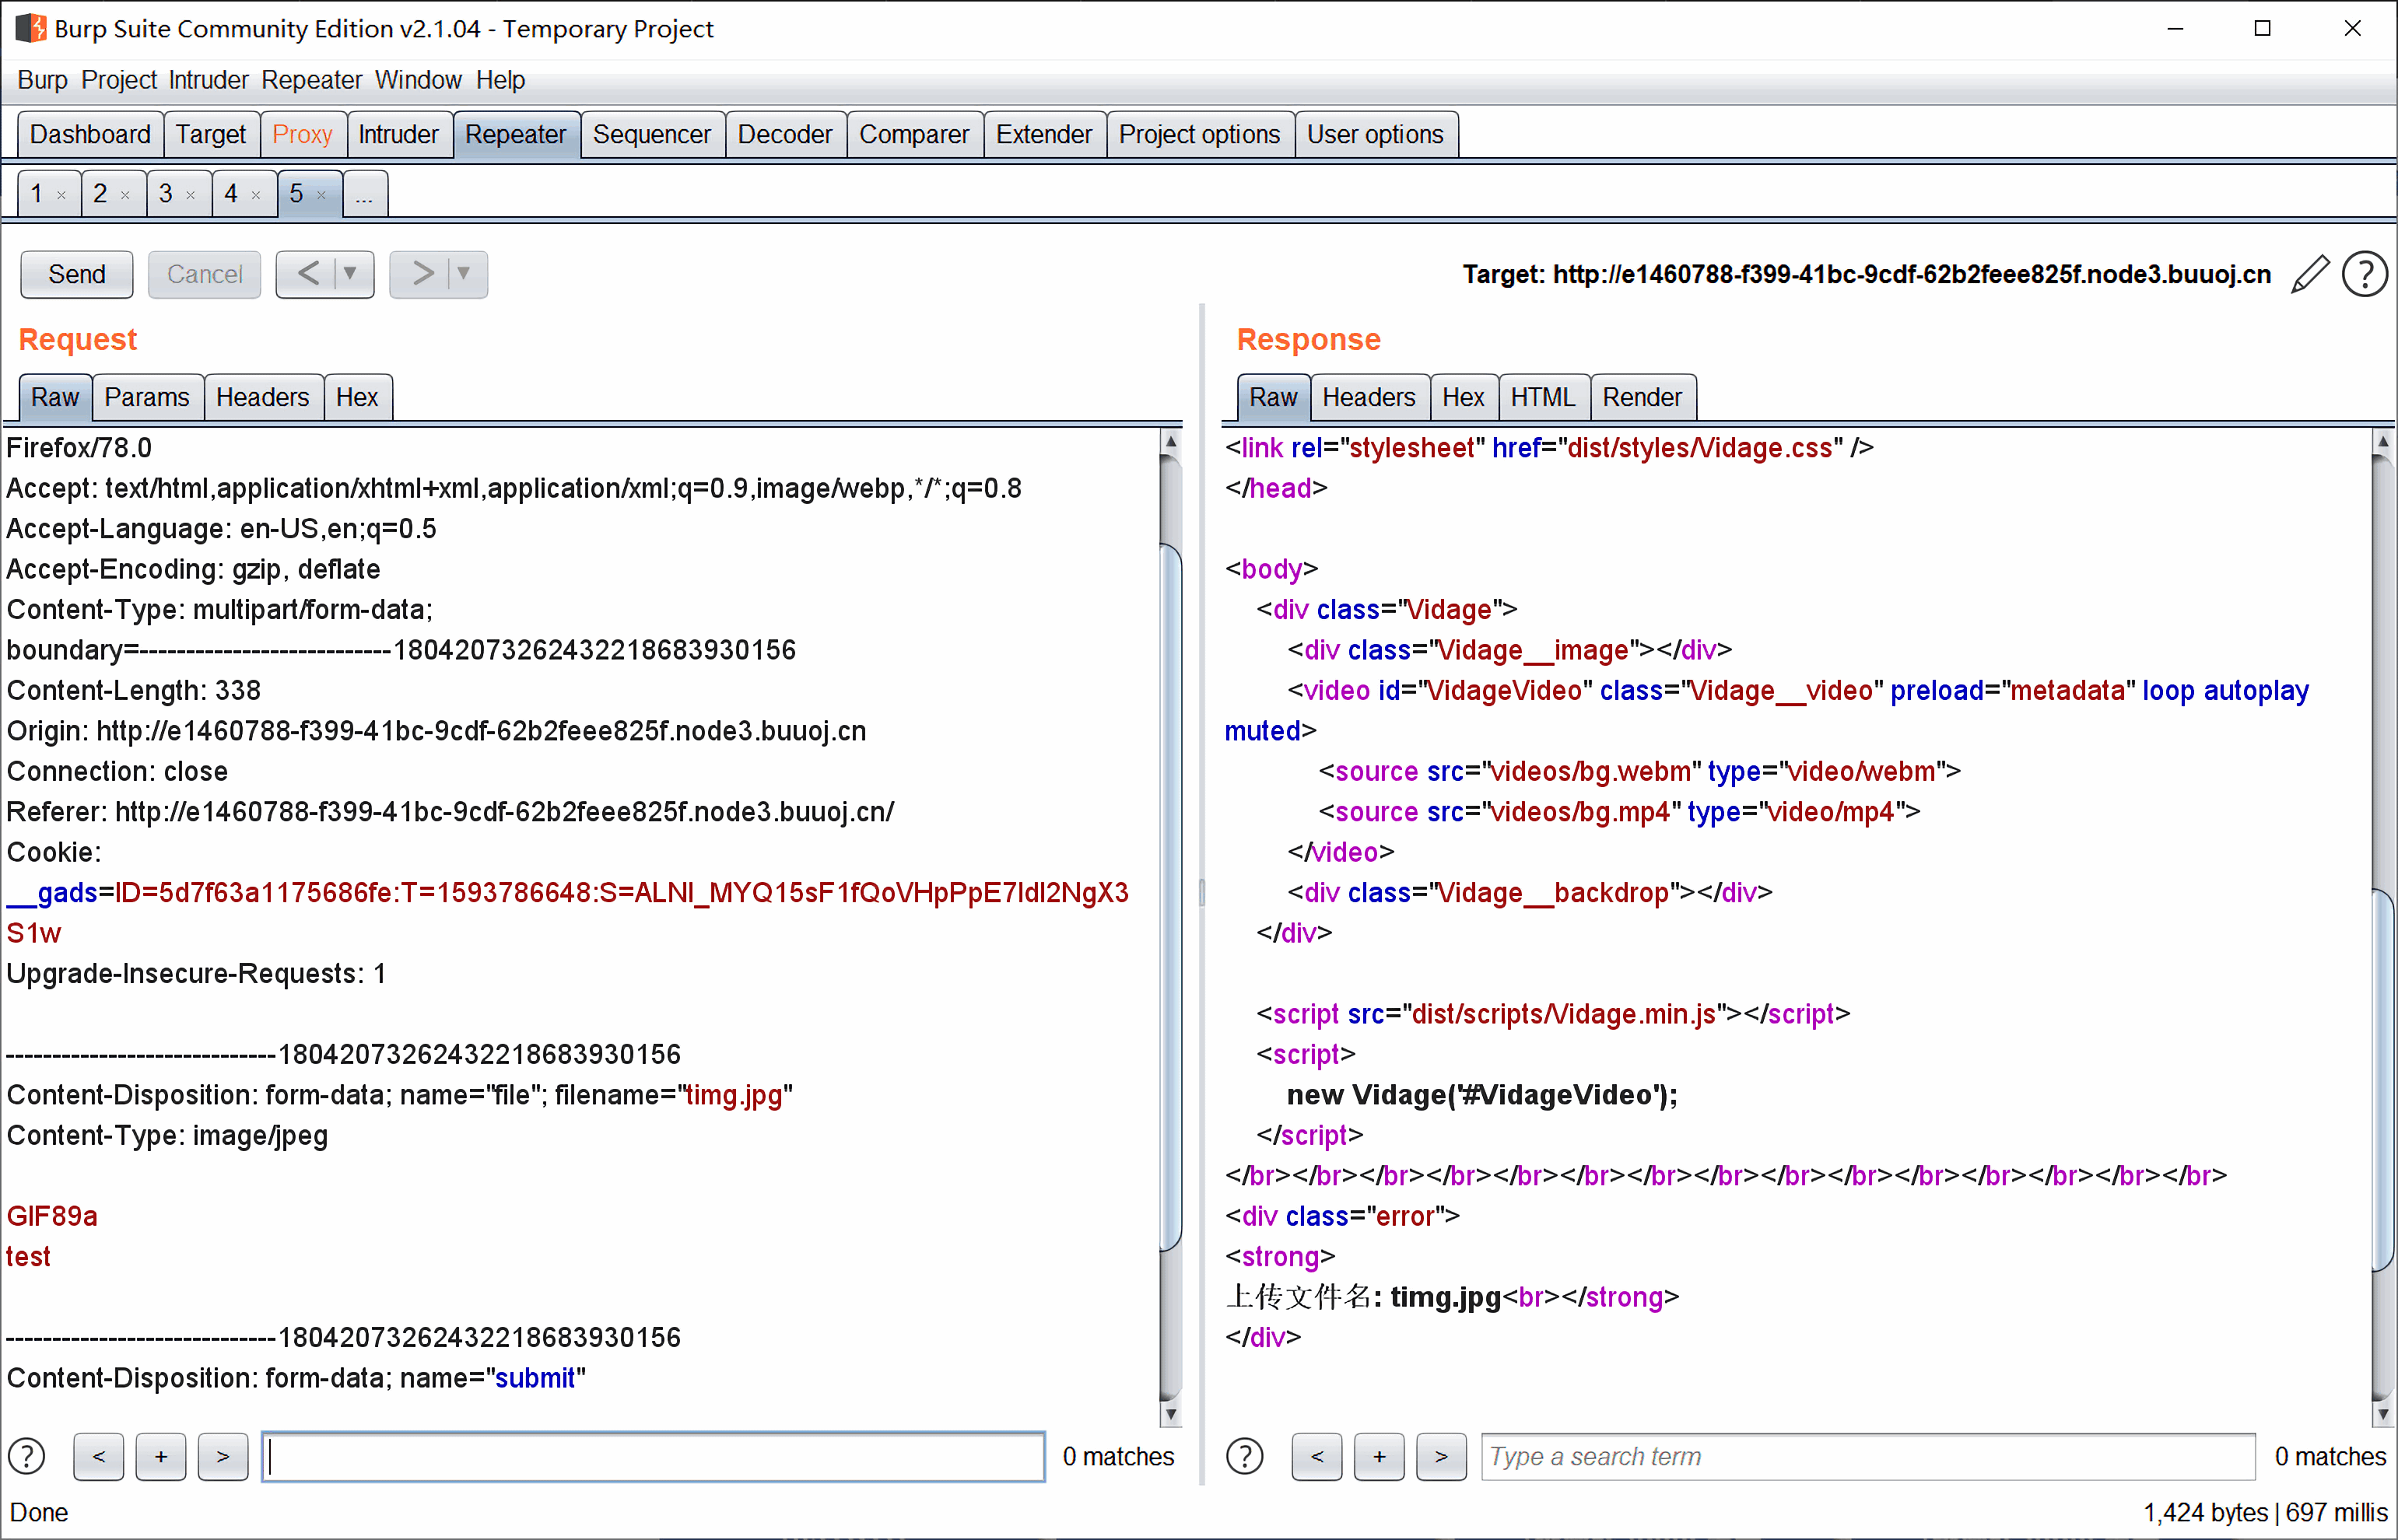Open the User options tab

[x=1376, y=134]
